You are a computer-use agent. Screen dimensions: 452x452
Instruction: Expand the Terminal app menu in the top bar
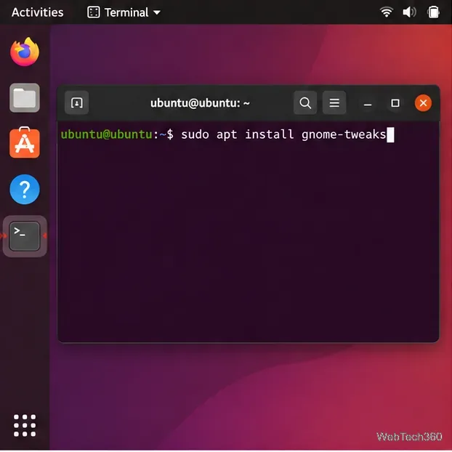124,12
